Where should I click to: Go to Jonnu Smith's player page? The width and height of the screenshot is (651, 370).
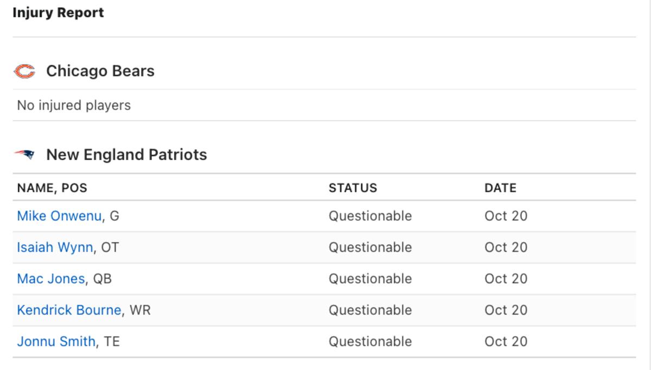coord(56,342)
